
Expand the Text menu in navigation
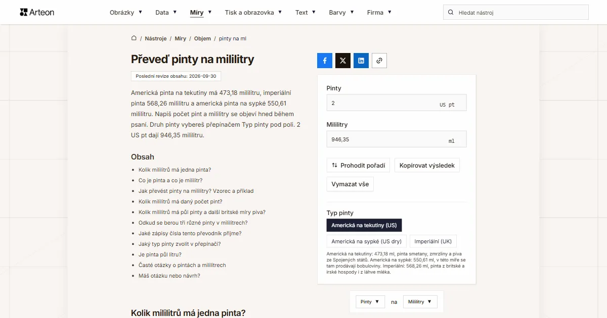coord(306,12)
